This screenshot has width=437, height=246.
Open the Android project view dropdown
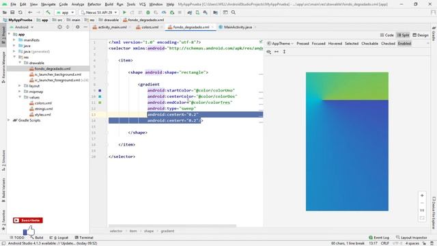point(22,27)
